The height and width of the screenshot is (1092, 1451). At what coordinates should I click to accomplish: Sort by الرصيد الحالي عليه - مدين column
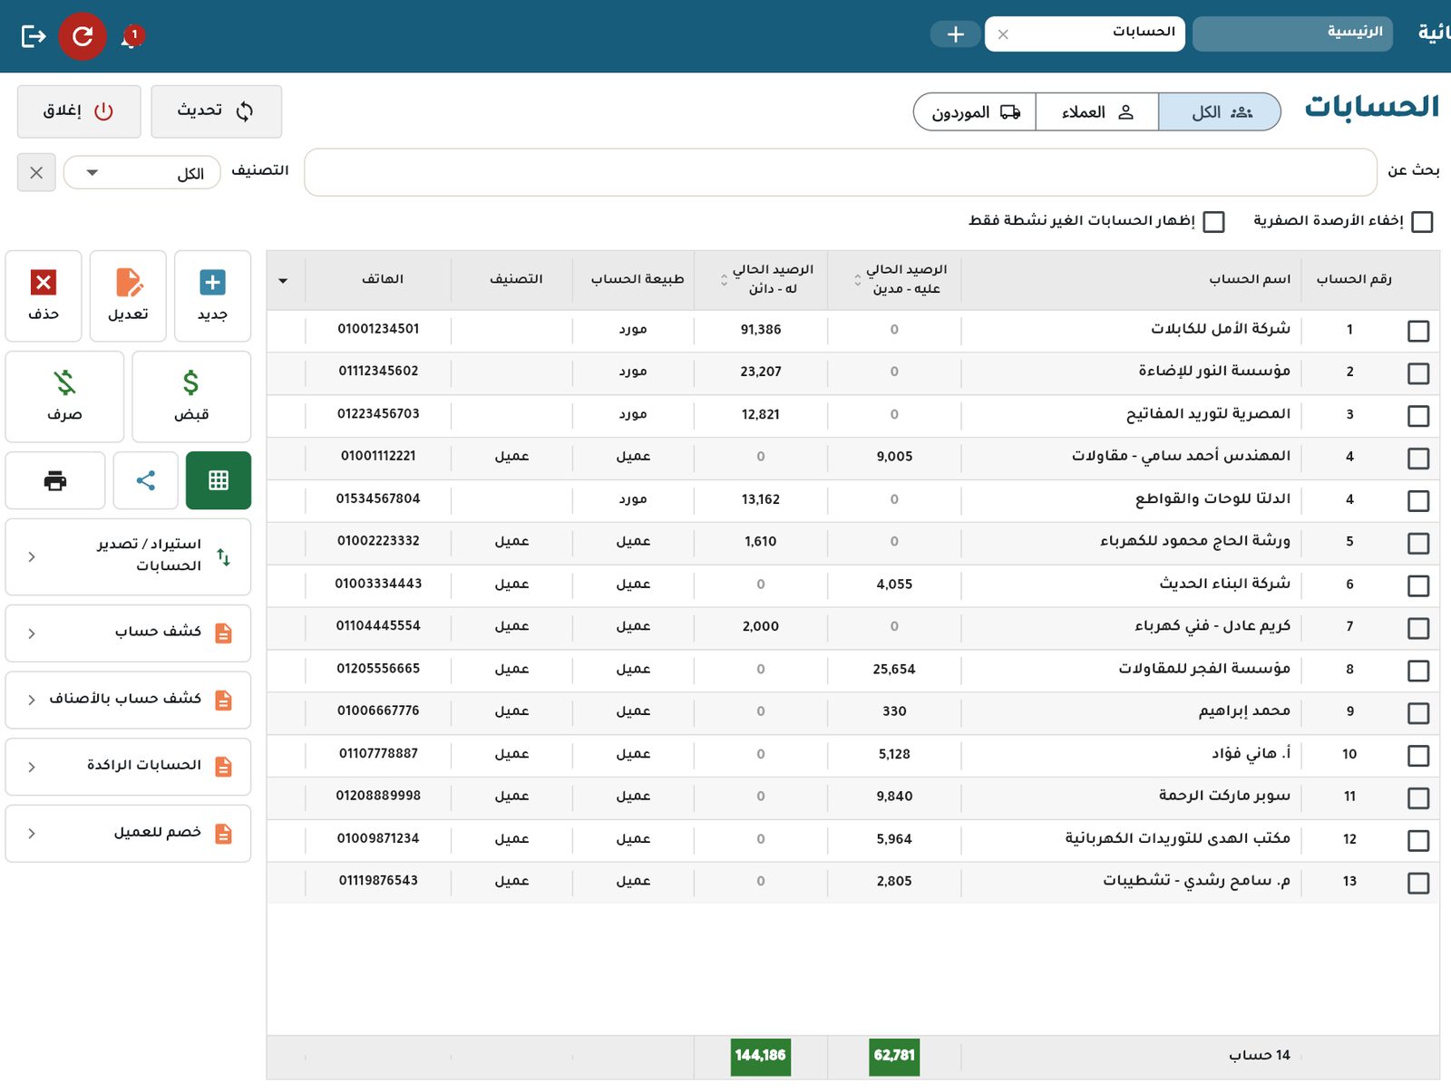tap(894, 280)
